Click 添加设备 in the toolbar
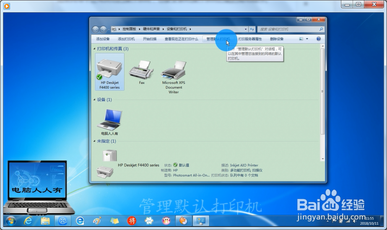 [103, 39]
